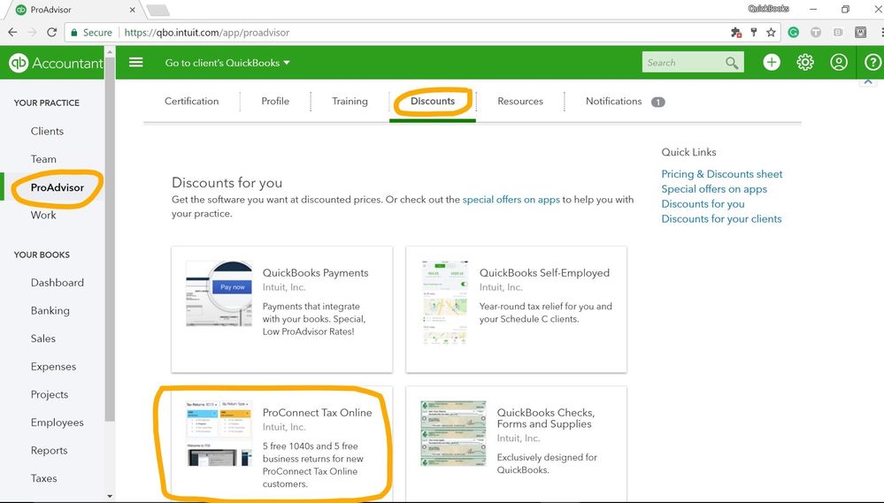Click the secure padlock icon
This screenshot has height=503, width=884.
73,33
